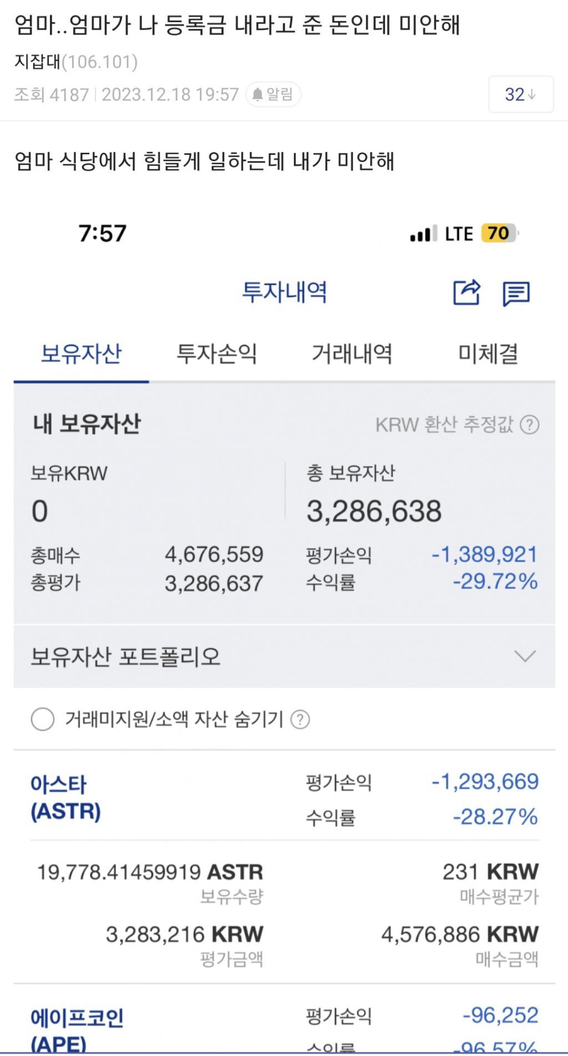The image size is (568, 1056).
Task: Tap the -29.72% return rate figure
Action: click(495, 582)
